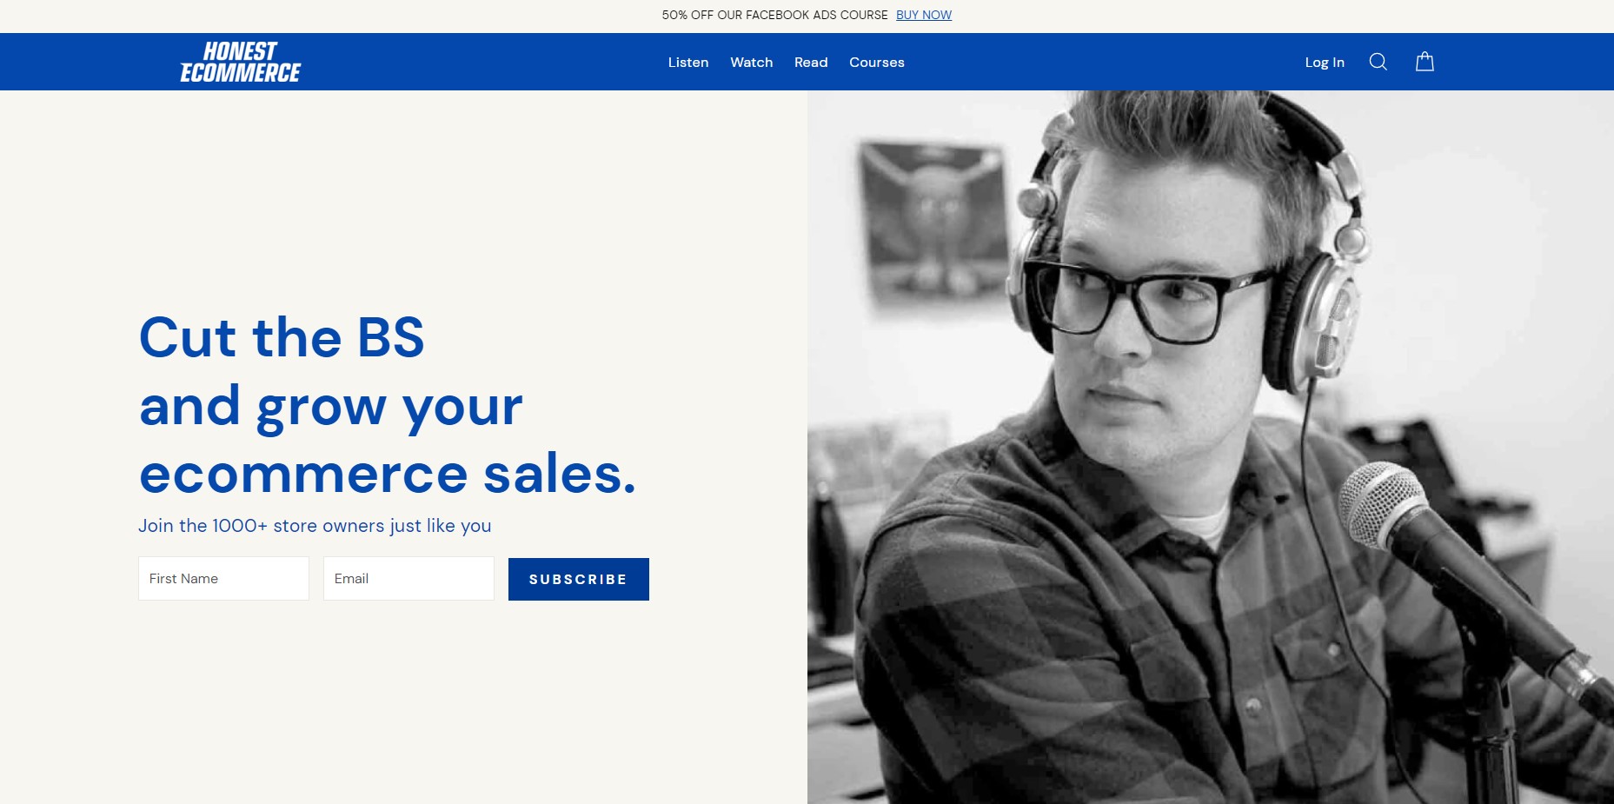Click the Log In link
1614x804 pixels.
point(1325,63)
